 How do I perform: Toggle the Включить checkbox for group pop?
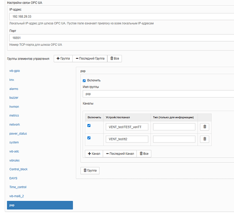(84, 81)
